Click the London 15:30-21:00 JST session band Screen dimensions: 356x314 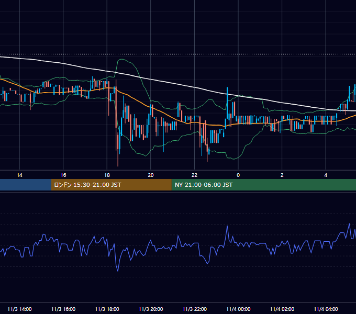click(112, 185)
